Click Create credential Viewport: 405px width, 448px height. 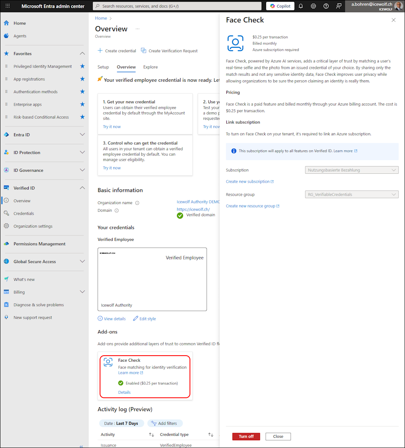117,51
